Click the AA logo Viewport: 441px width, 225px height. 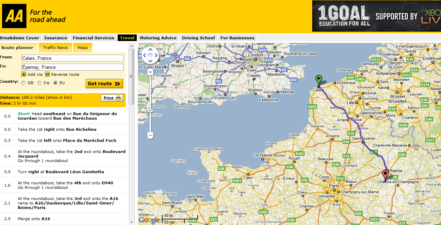click(14, 16)
